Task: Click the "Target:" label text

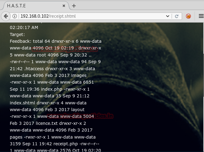Action: click(17, 34)
